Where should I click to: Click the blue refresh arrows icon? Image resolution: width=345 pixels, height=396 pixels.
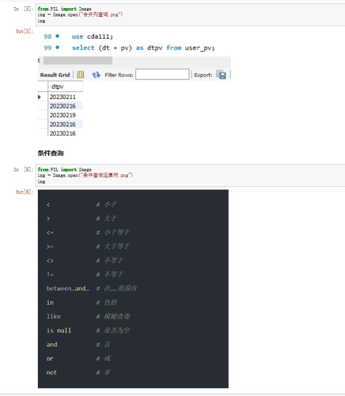point(96,75)
